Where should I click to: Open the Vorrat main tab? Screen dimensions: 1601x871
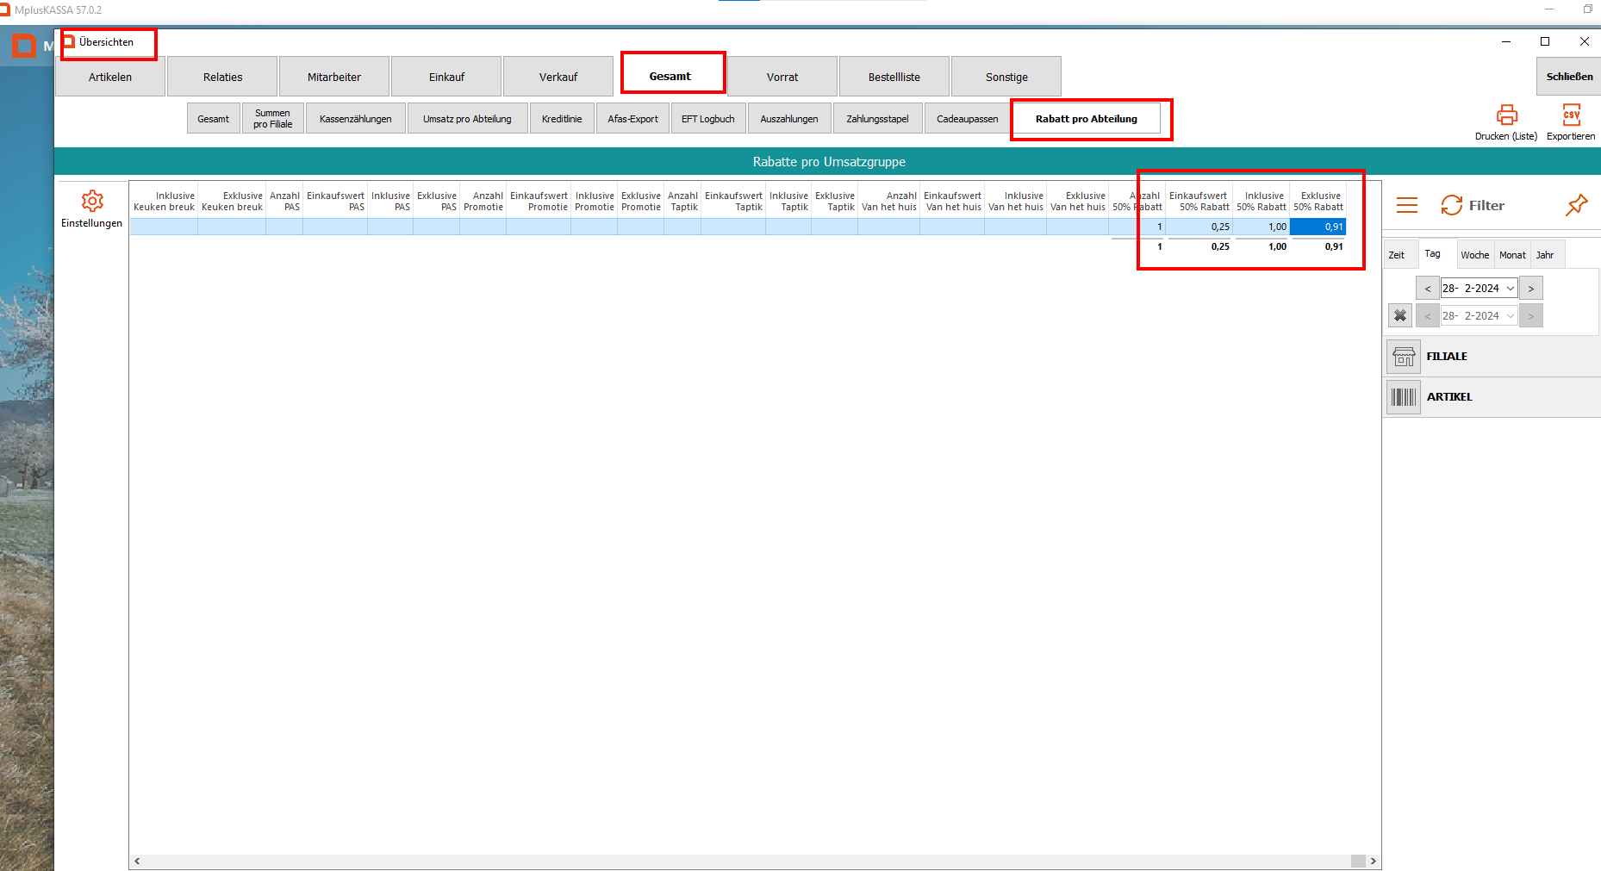point(782,78)
